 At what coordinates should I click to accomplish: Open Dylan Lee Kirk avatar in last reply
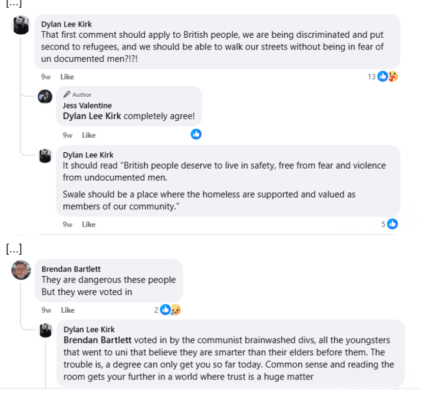(45, 330)
